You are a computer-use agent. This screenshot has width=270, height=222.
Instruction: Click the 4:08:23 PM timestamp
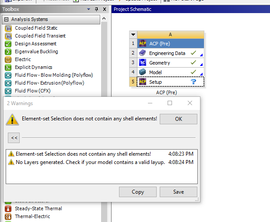(x=181, y=154)
